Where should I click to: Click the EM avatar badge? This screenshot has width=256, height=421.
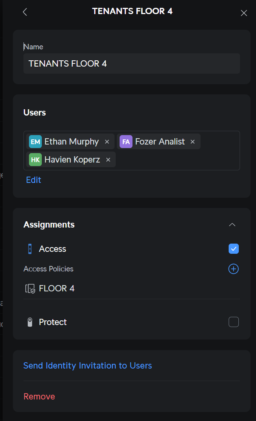coord(36,142)
